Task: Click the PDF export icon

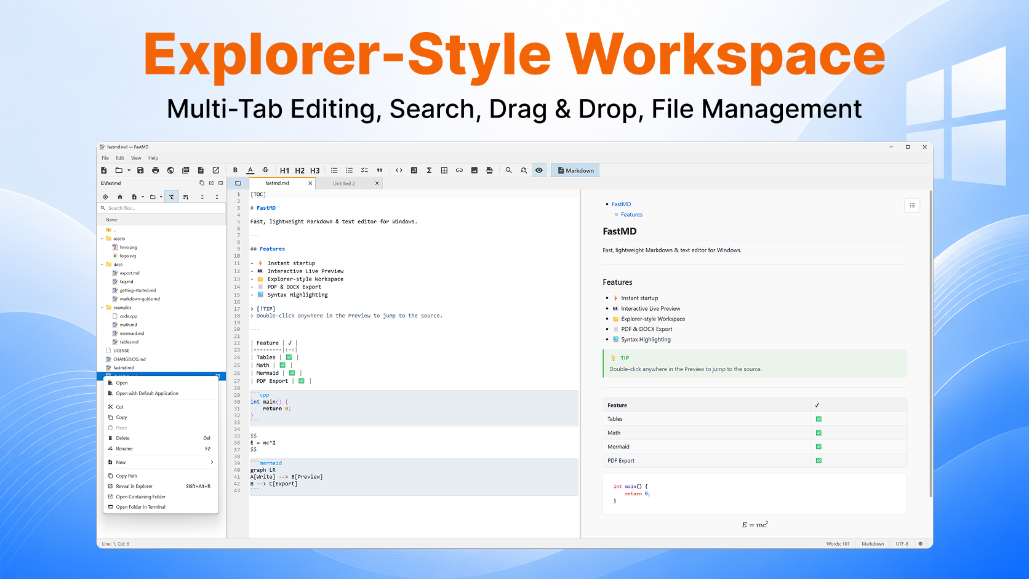Action: pyautogui.click(x=186, y=170)
